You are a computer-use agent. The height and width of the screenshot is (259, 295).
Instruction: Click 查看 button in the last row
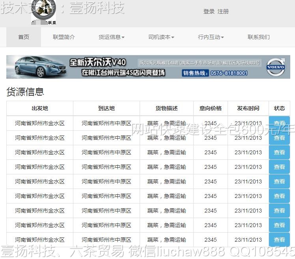[279, 240]
